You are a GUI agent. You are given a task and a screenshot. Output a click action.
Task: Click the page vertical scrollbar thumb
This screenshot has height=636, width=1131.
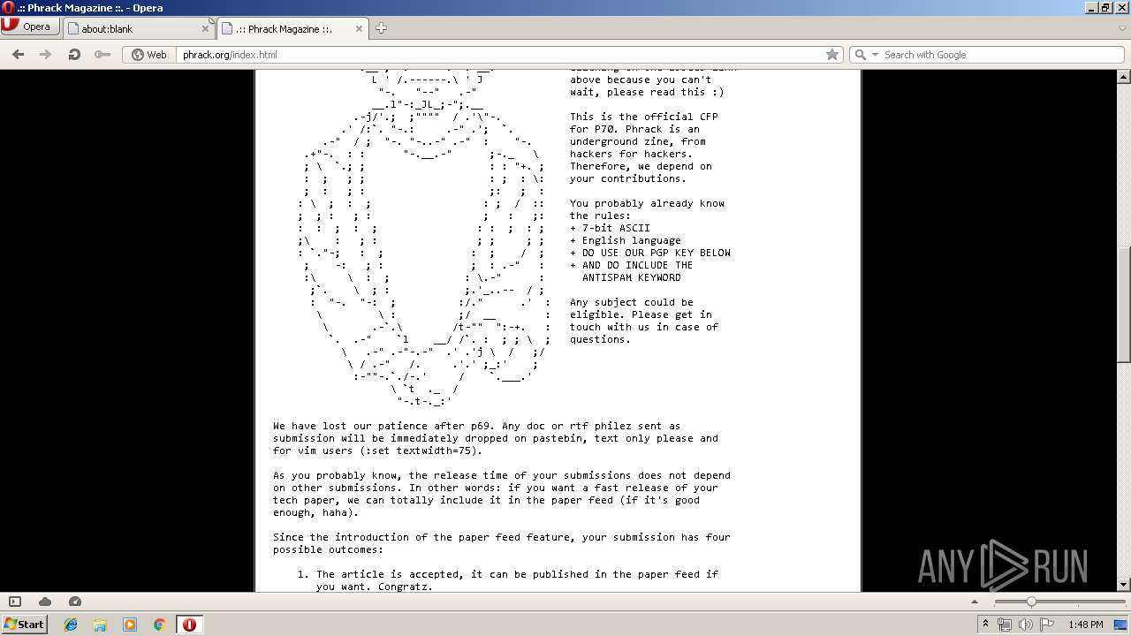1124,304
